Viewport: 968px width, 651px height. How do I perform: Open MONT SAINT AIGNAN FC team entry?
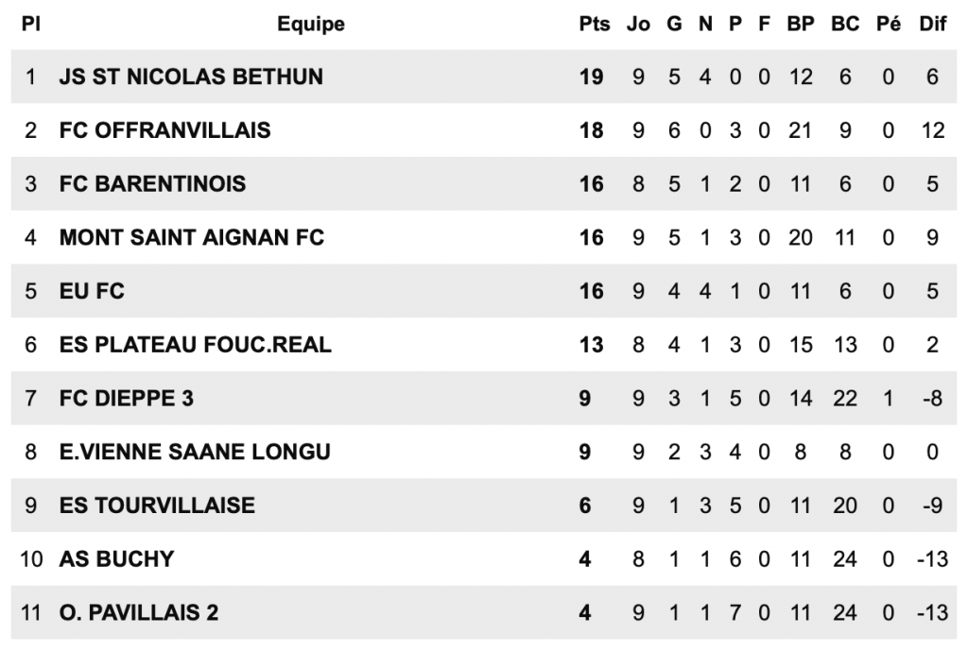(191, 237)
